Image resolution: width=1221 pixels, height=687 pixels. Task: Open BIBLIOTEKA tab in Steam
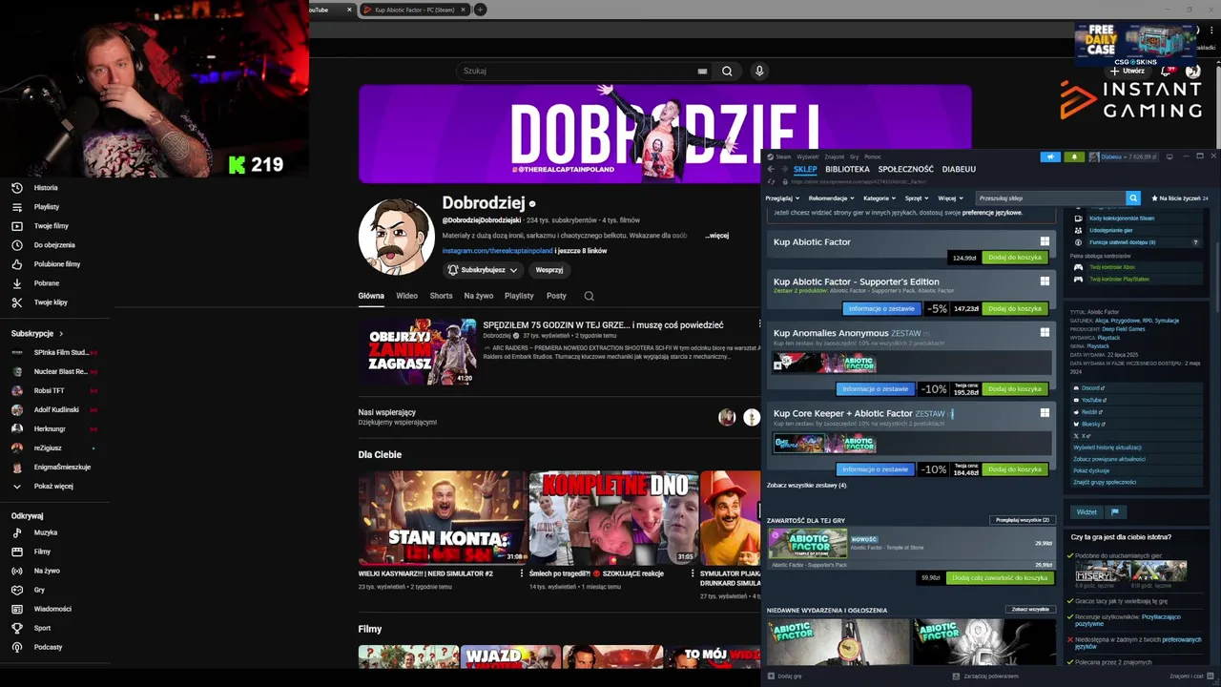[x=847, y=169]
